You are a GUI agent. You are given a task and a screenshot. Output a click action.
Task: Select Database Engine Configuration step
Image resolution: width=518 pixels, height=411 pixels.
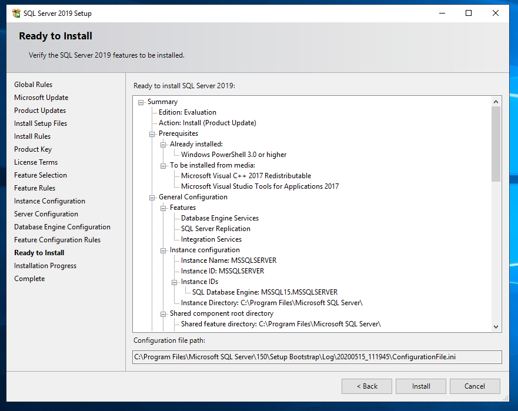[62, 227]
